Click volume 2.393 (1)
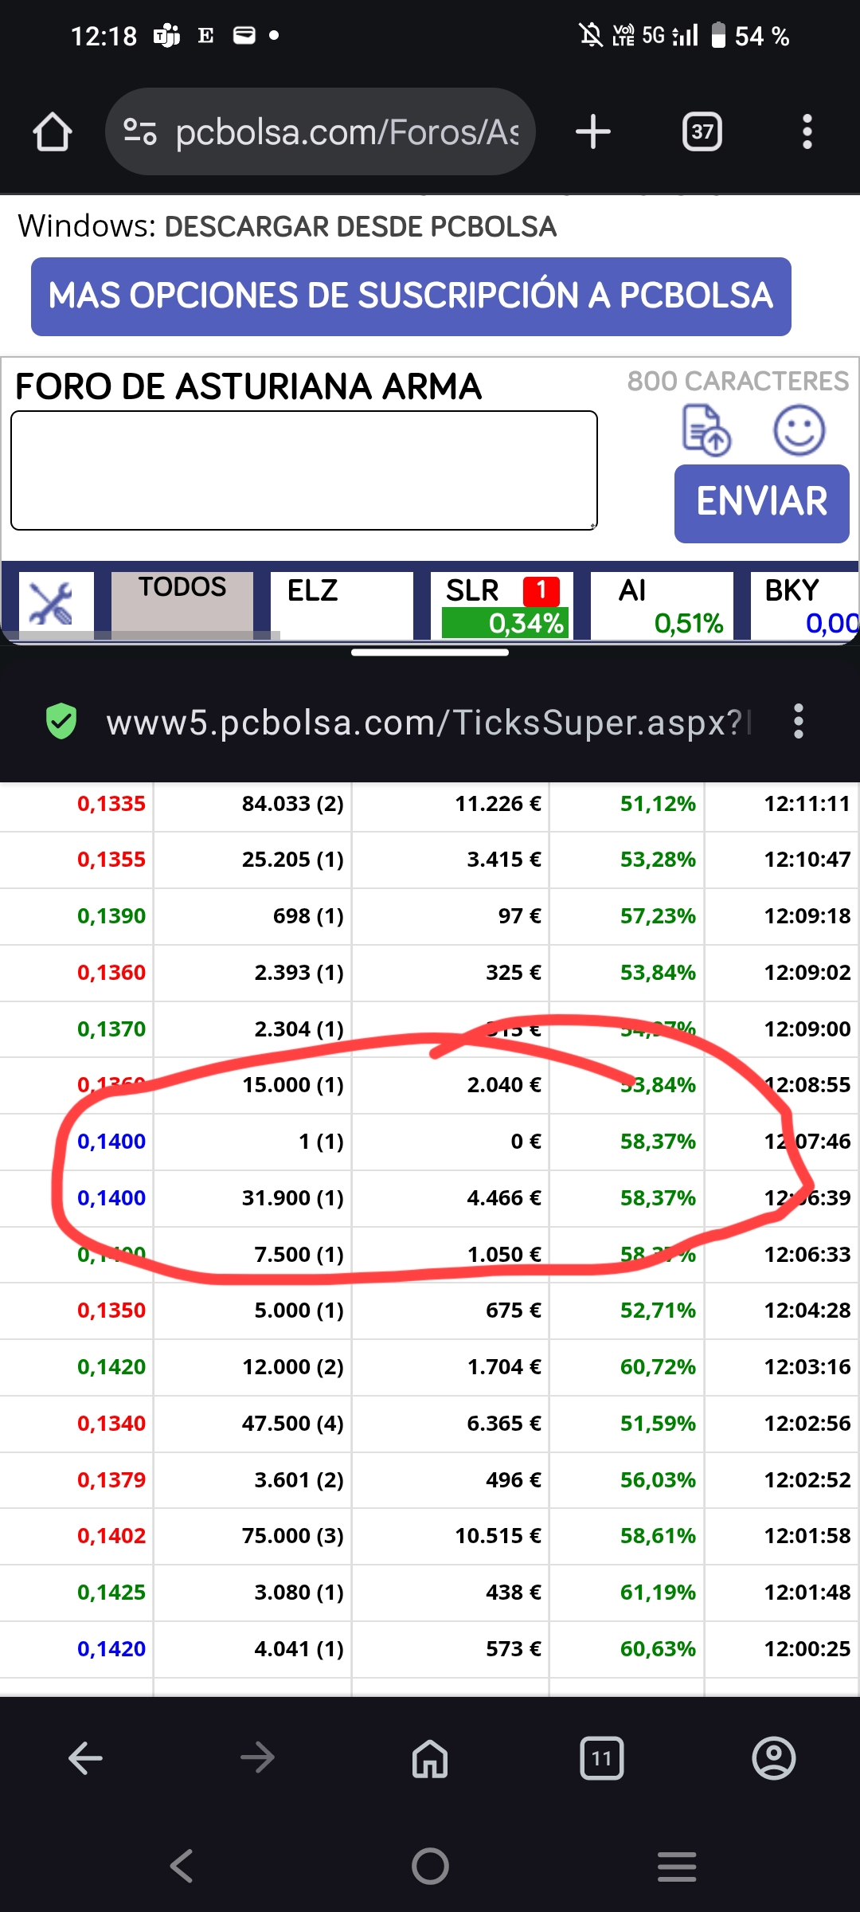The width and height of the screenshot is (860, 1912). point(299,973)
